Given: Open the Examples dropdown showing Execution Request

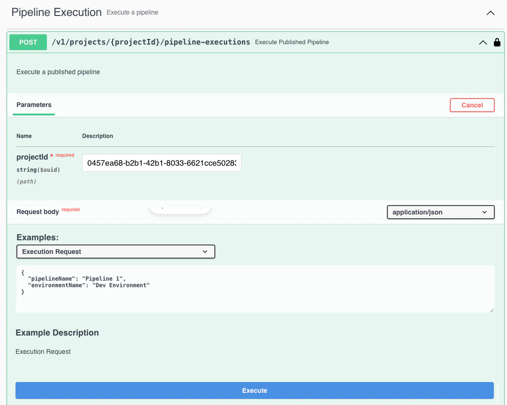Looking at the screenshot, I should point(115,252).
